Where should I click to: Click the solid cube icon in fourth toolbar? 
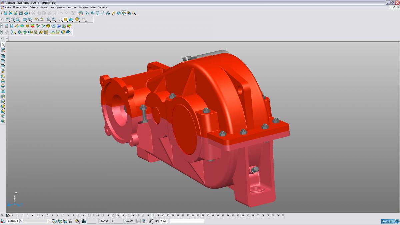coord(36,32)
